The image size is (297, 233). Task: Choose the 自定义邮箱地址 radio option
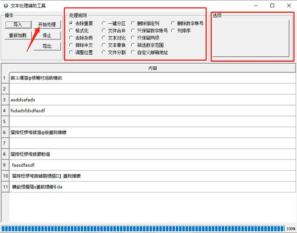(x=133, y=52)
